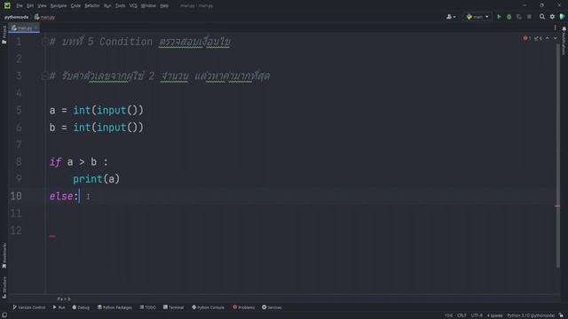The height and width of the screenshot is (319, 568).
Task: Change CRLF line separator in status bar
Action: point(461,315)
